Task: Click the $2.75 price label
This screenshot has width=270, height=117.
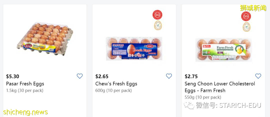Action: [191, 76]
